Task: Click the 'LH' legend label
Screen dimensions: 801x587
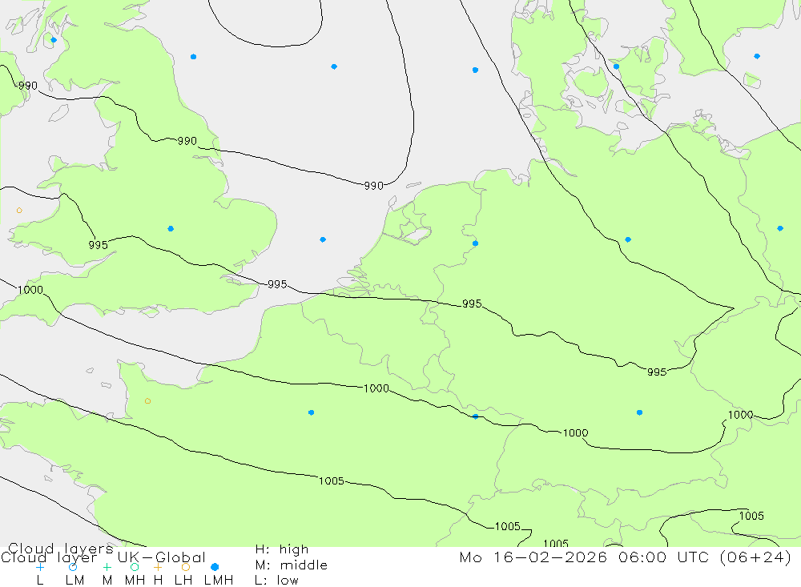Action: tap(183, 581)
